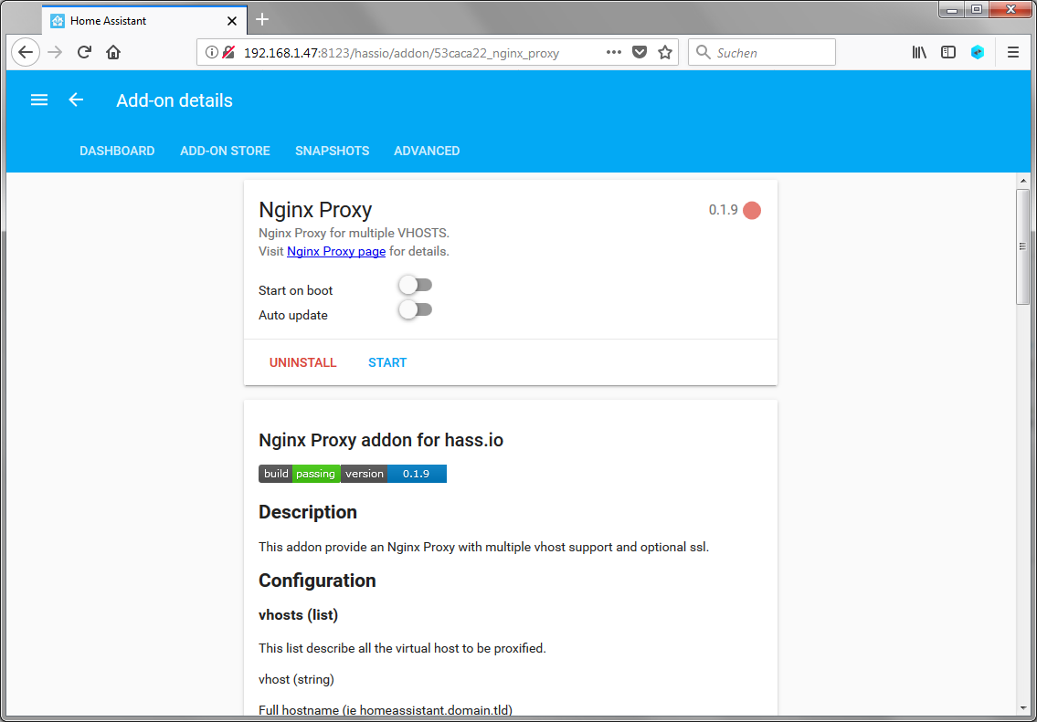Click the insecure connection lock icon
Image resolution: width=1037 pixels, height=722 pixels.
point(228,52)
